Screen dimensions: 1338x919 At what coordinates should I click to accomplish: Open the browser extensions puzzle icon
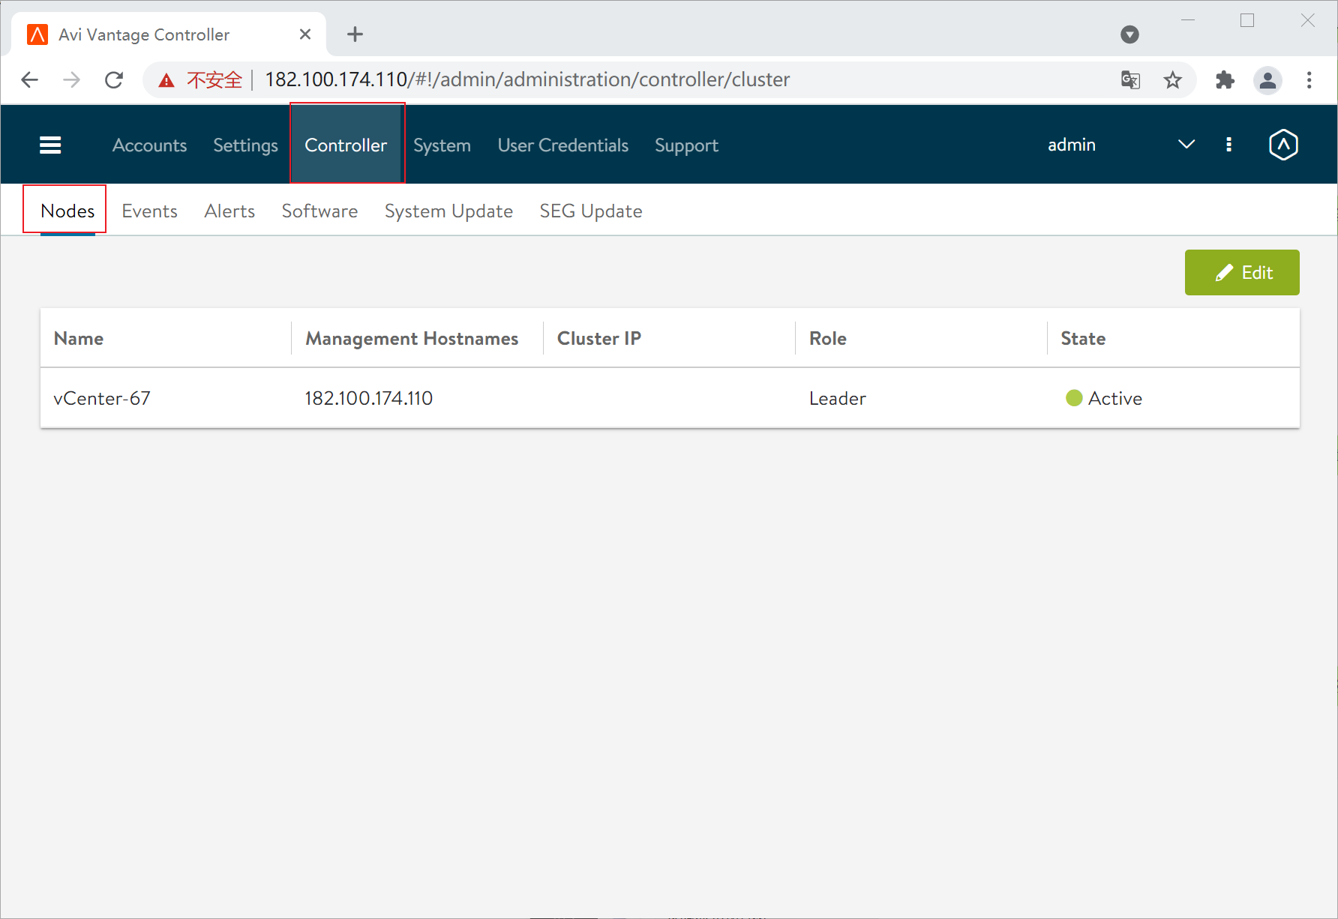point(1225,79)
